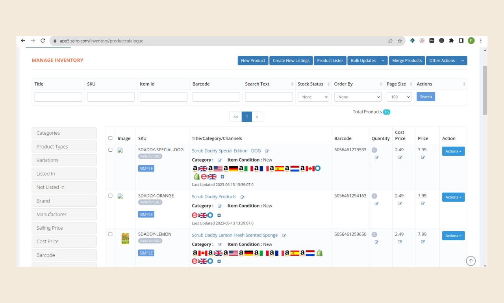Click scroll-to-top arrow circle icon
This screenshot has width=504, height=303.
pyautogui.click(x=471, y=261)
